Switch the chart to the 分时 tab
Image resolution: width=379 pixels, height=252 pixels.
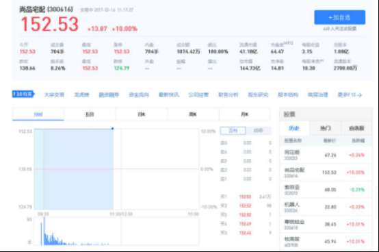(x=38, y=114)
